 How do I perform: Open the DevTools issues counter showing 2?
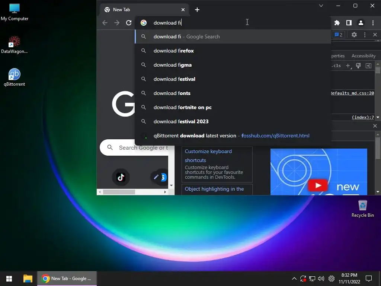coord(339,35)
